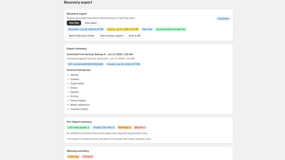Select the Expires: Jul 14, 2026 badge
285x160 pixels.
point(123,29)
